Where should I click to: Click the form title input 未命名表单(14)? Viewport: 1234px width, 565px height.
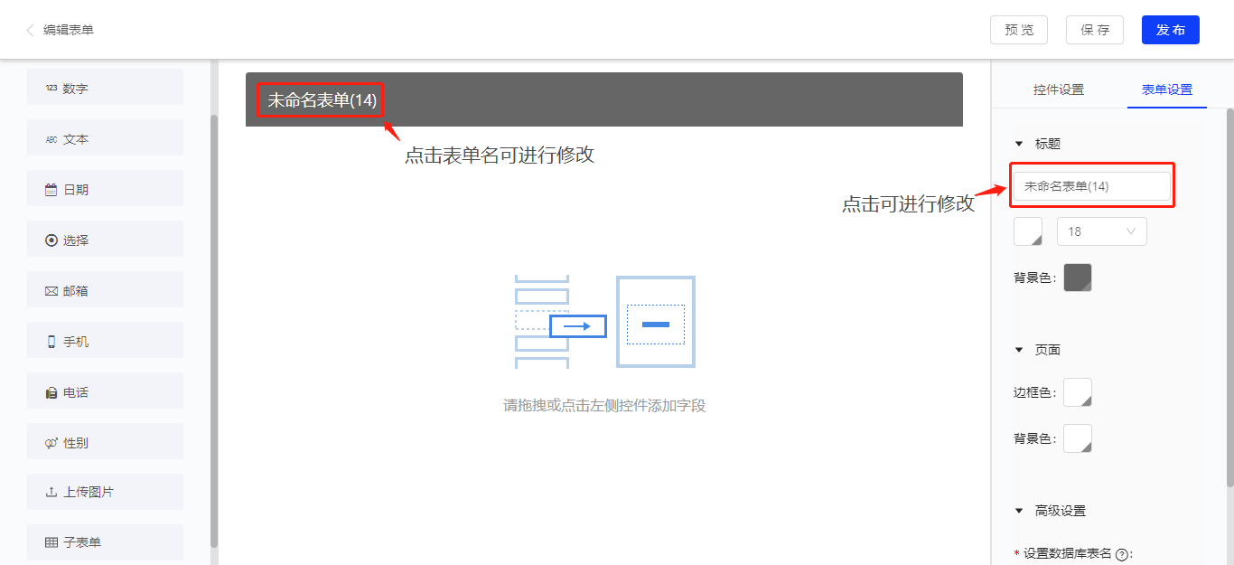point(1092,184)
